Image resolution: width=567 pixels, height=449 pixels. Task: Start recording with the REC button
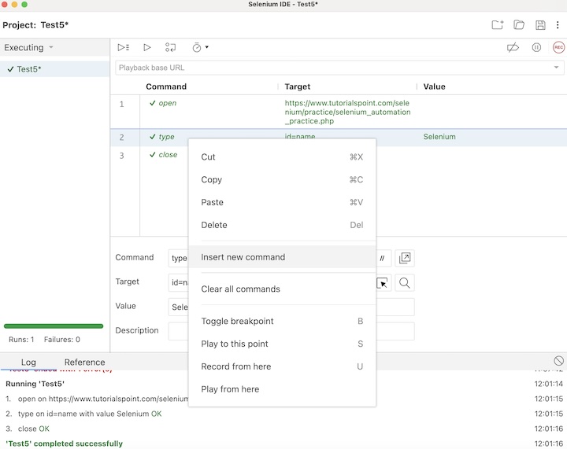click(x=558, y=47)
